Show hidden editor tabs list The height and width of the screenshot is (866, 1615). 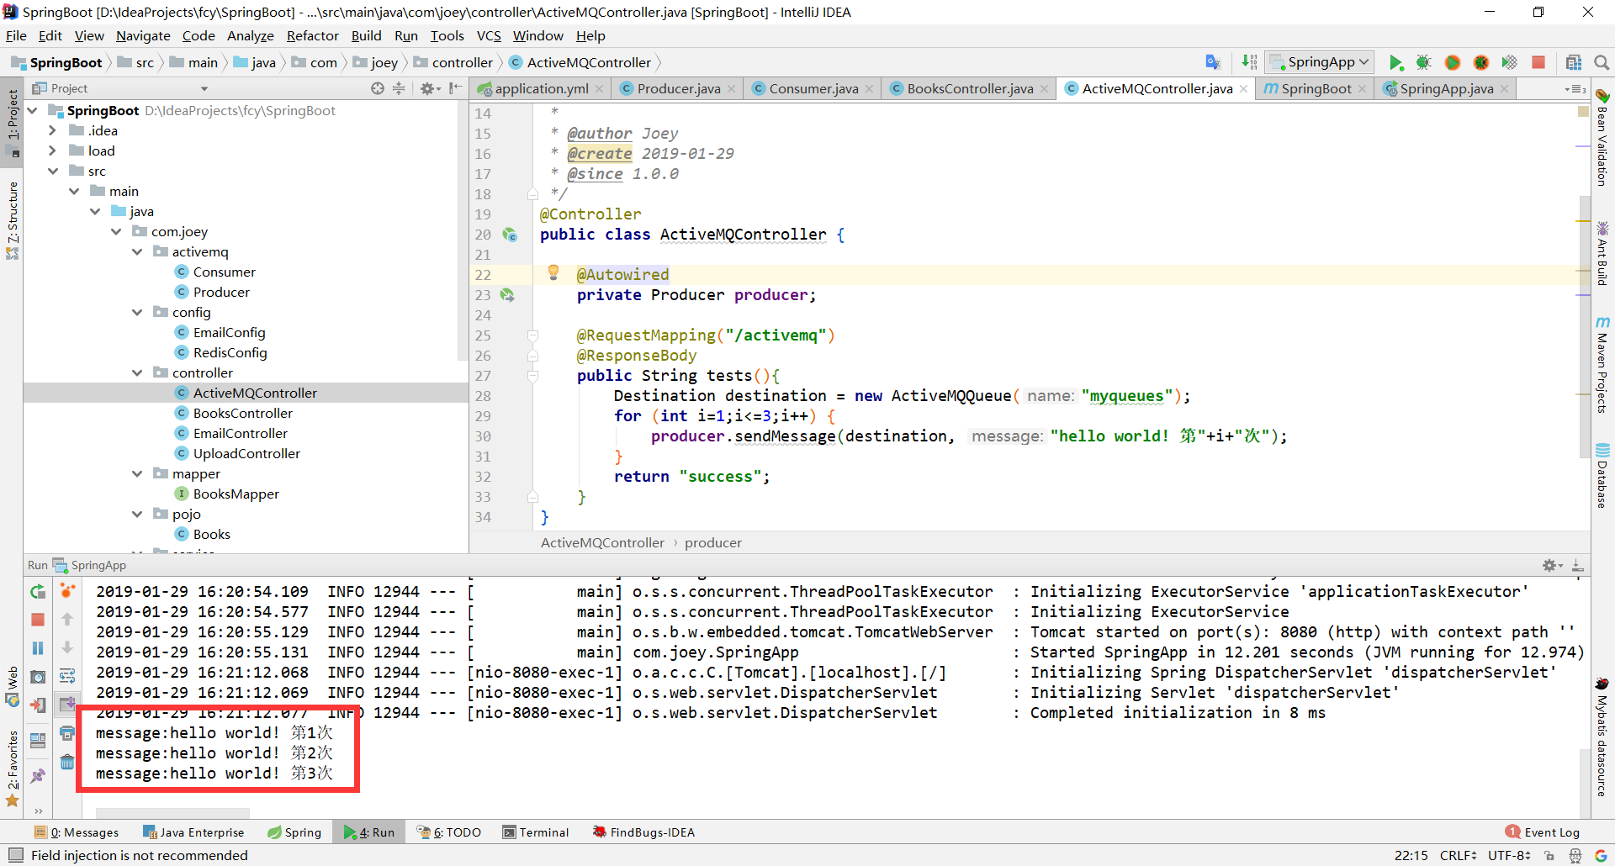1575,89
